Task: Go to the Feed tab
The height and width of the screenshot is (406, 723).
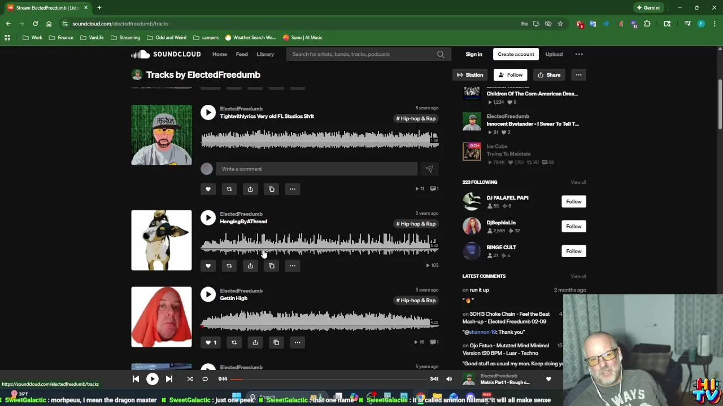Action: [x=242, y=54]
